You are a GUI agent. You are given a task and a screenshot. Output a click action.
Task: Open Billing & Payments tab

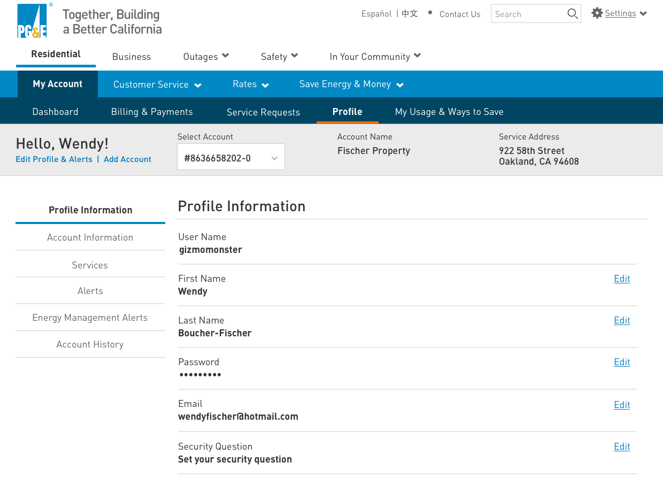[152, 112]
